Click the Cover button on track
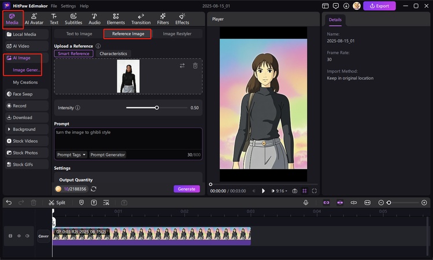433x260 pixels. [43, 236]
